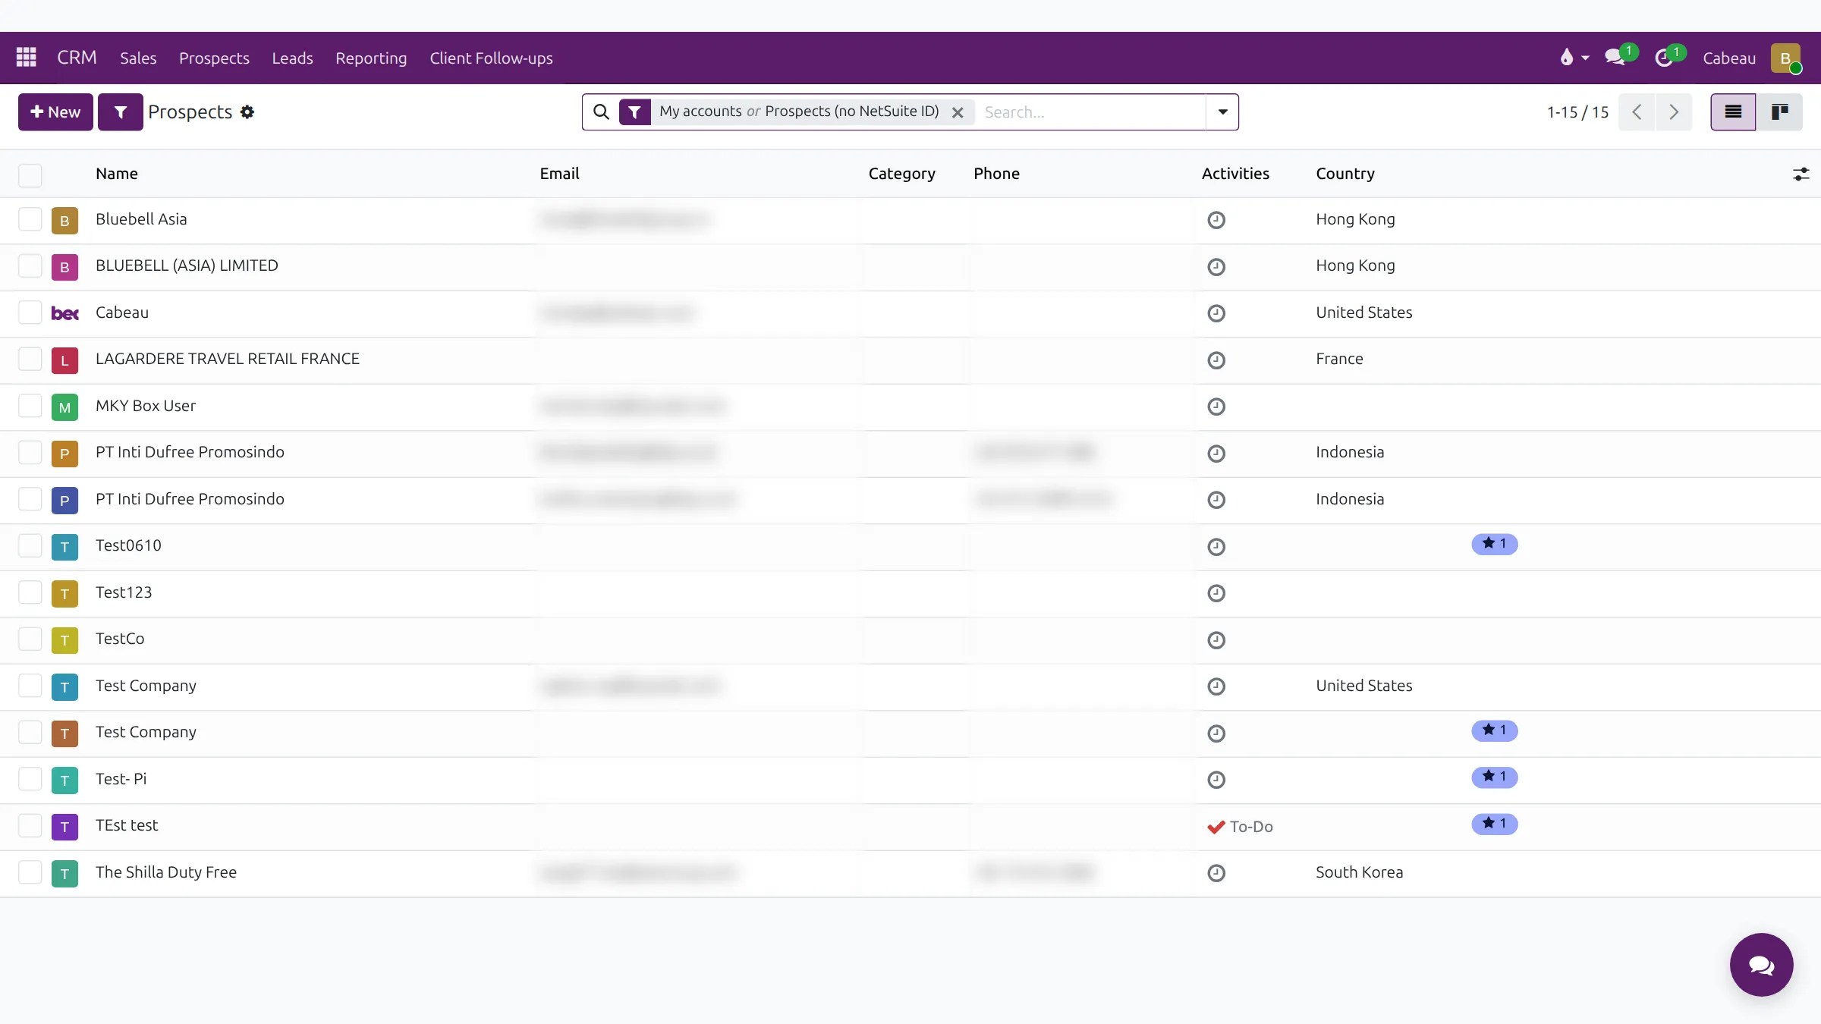The image size is (1821, 1024).
Task: Click the Prospects settings gear icon
Action: point(247,112)
